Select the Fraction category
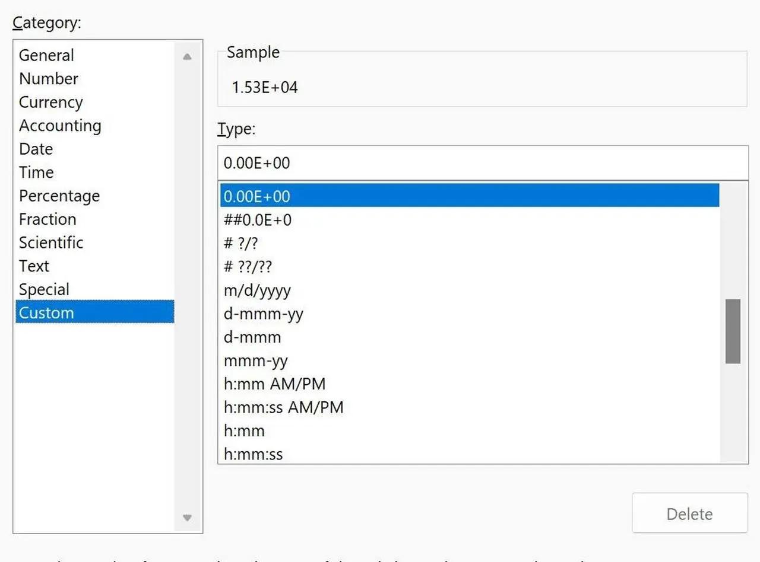The width and height of the screenshot is (760, 562). tap(95, 219)
